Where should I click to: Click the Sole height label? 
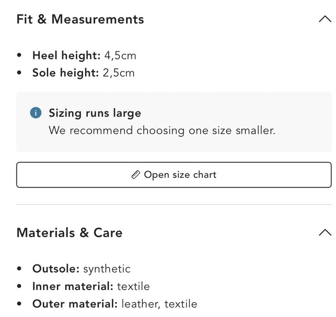coord(65,73)
